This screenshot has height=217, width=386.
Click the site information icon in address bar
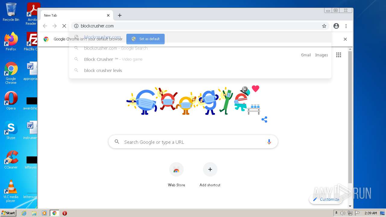point(76,26)
